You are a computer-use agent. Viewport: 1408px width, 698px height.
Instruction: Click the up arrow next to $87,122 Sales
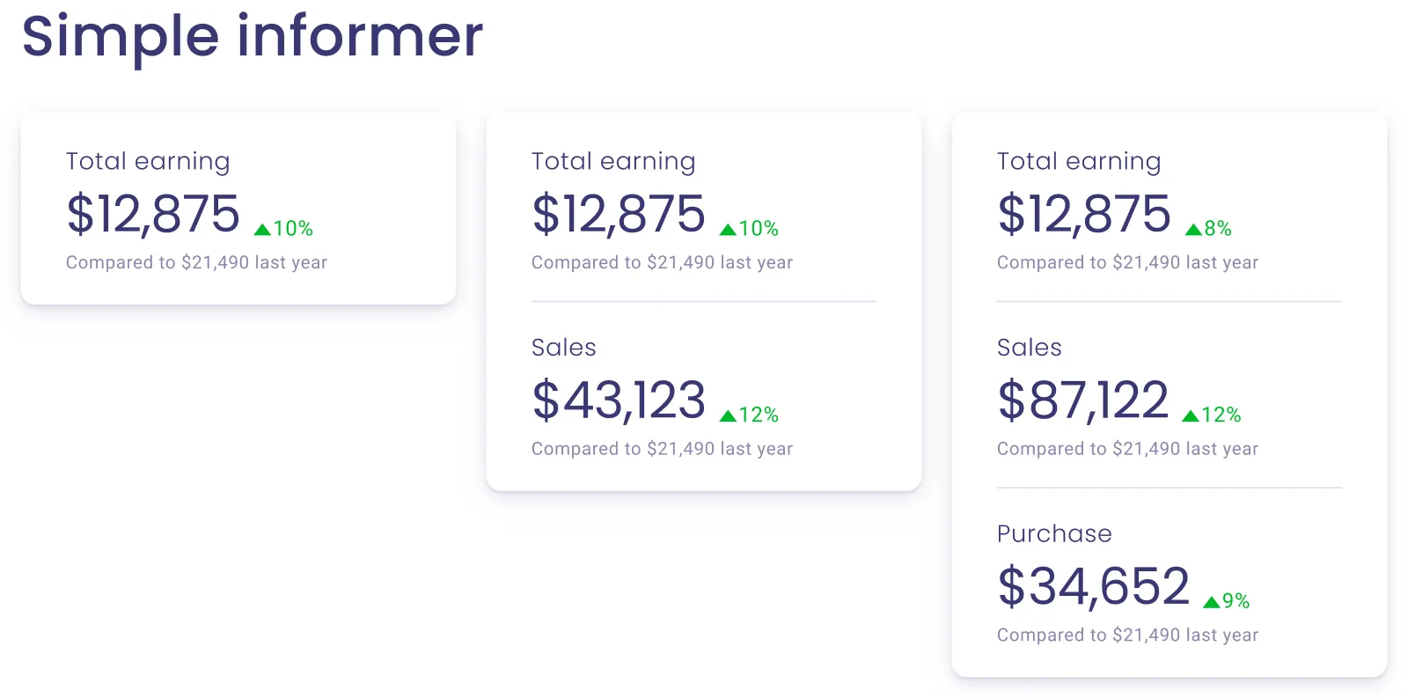[x=1190, y=416]
